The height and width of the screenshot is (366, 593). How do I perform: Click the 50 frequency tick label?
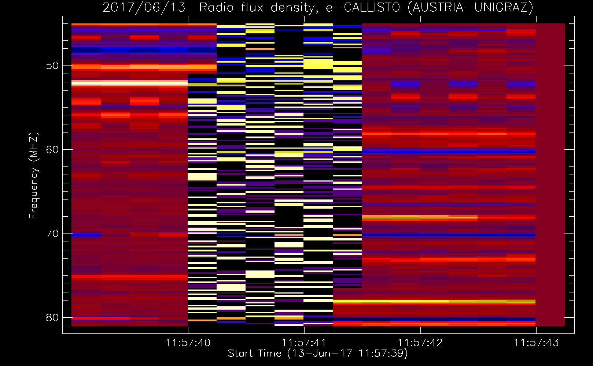52,66
